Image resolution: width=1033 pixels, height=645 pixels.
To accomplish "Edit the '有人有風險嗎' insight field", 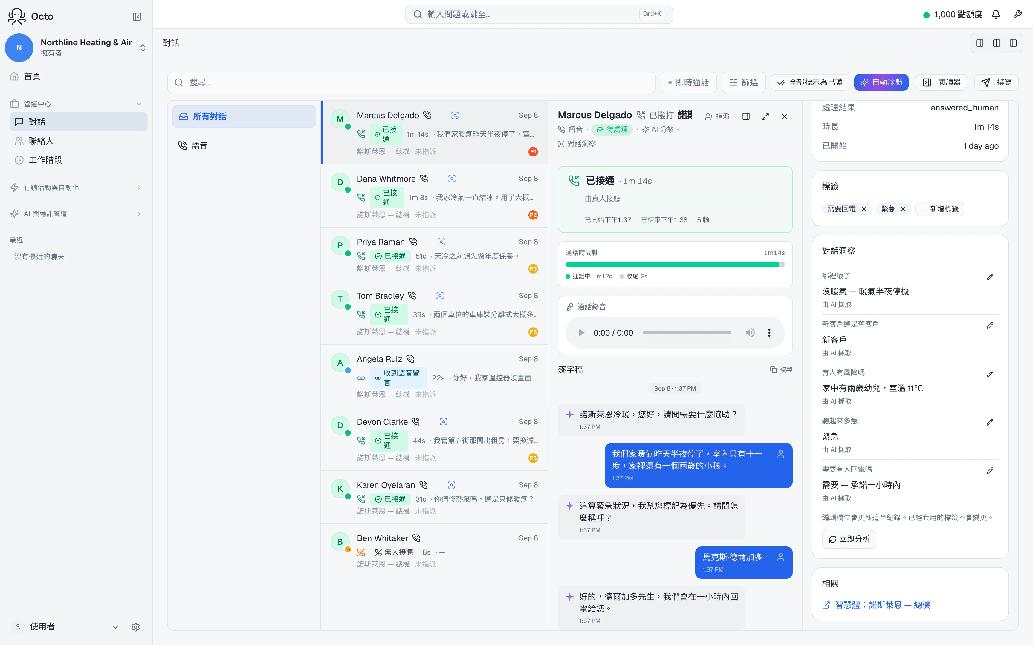I will tap(990, 374).
